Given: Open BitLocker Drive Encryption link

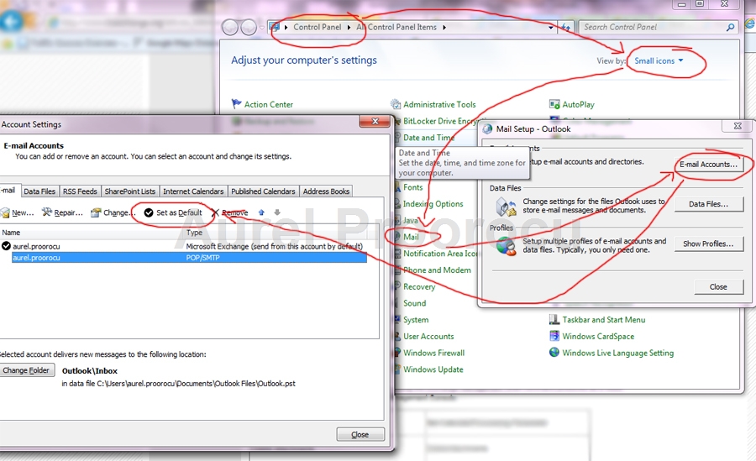Looking at the screenshot, I should point(439,121).
